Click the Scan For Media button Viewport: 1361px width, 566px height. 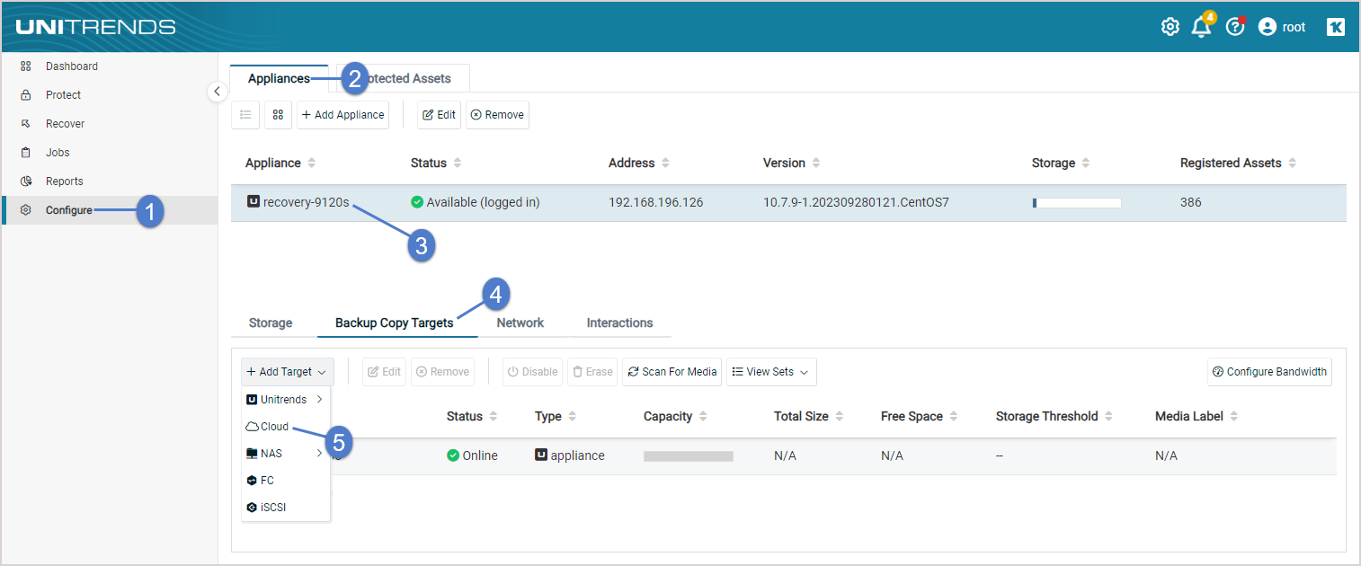(672, 372)
